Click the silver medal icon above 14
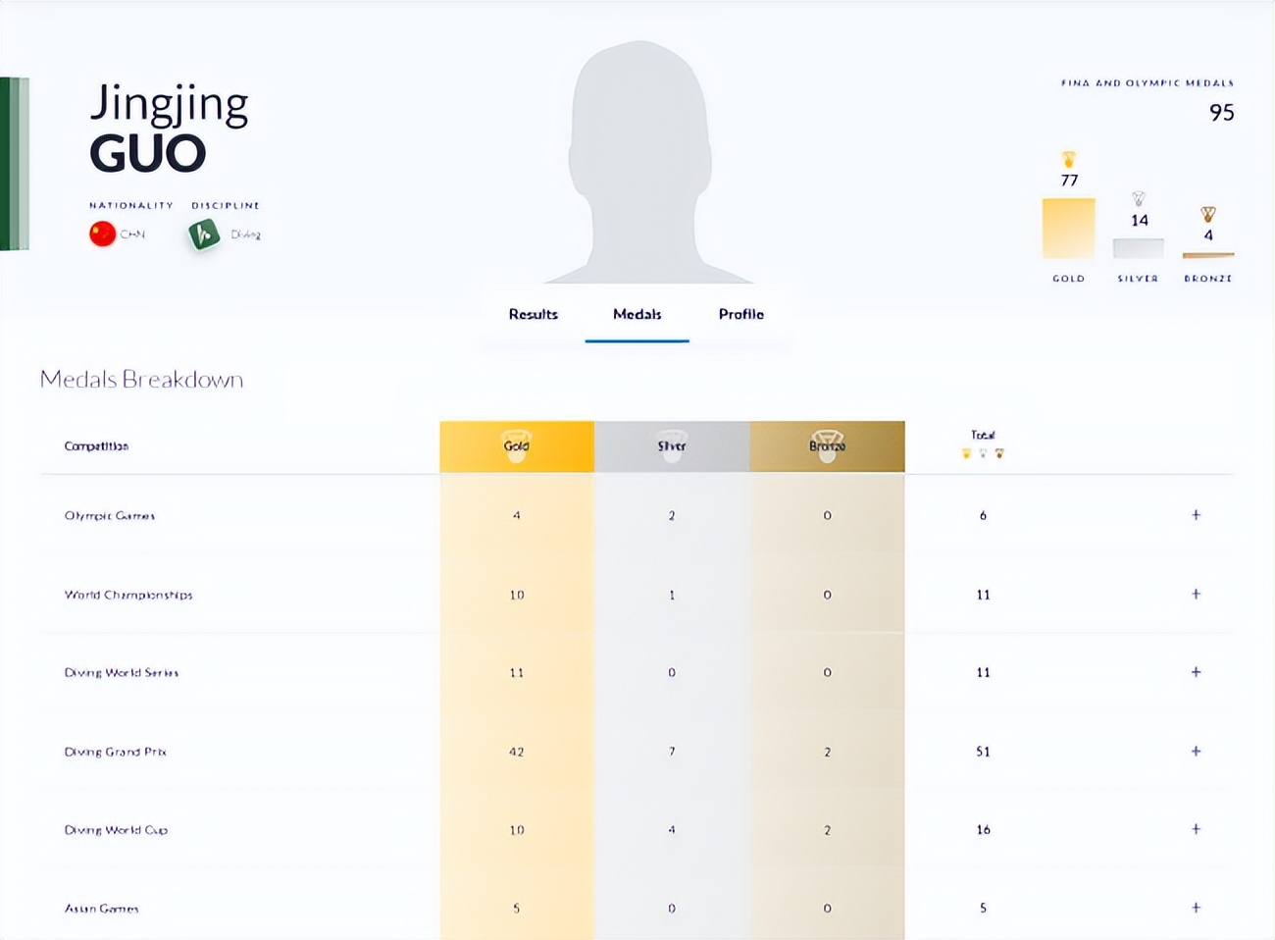 pos(1139,199)
